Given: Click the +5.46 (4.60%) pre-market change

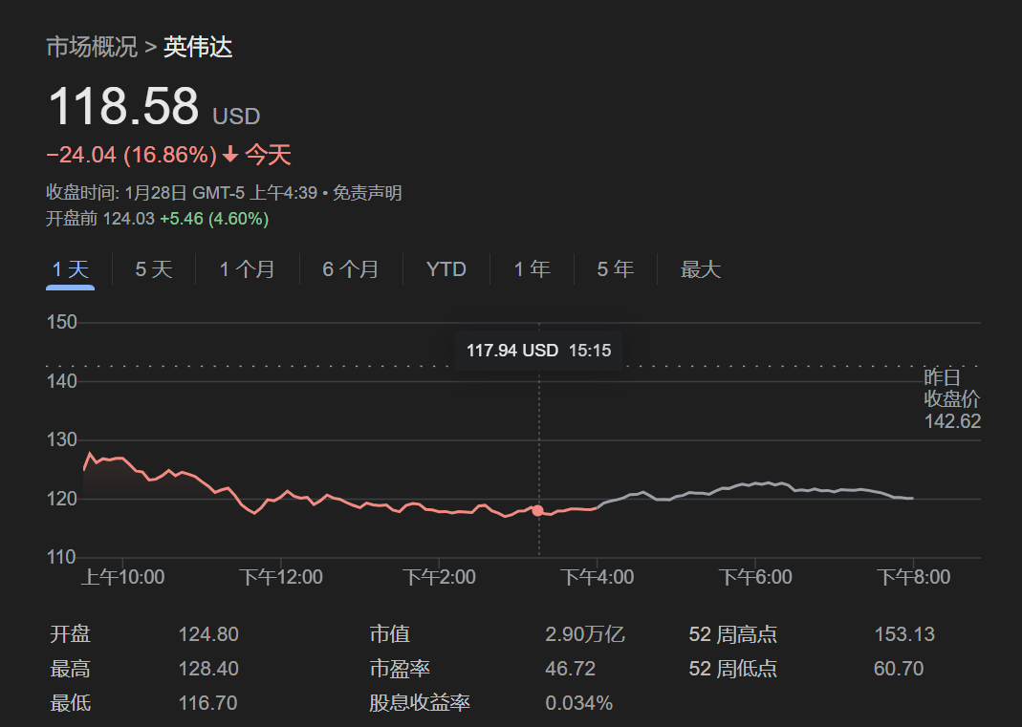Looking at the screenshot, I should (x=214, y=218).
